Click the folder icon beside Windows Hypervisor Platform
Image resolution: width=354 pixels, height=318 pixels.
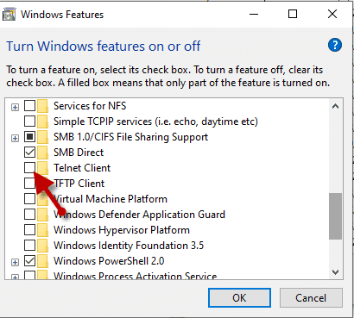click(43, 230)
